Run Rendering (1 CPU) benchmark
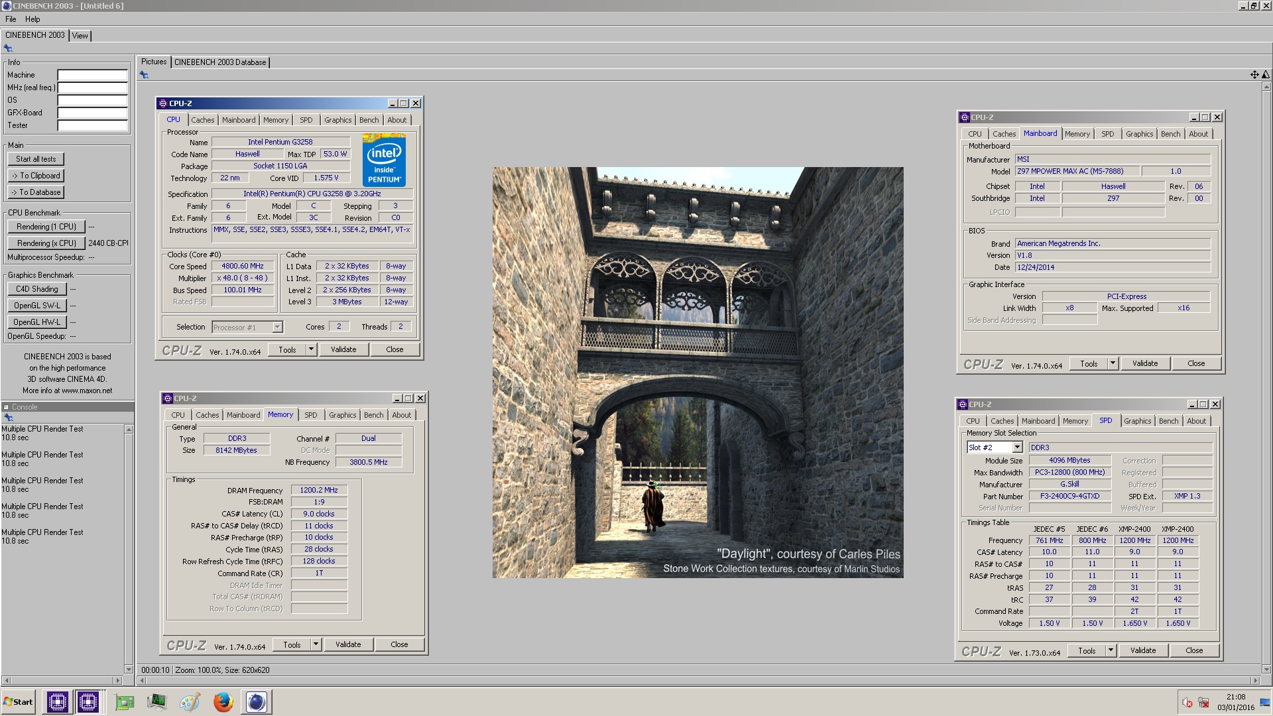Viewport: 1273px width, 716px height. pyautogui.click(x=46, y=227)
